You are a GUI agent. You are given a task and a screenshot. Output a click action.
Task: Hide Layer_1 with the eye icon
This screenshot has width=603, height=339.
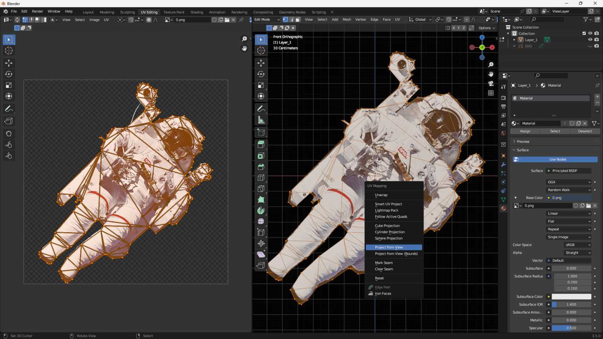pyautogui.click(x=590, y=40)
